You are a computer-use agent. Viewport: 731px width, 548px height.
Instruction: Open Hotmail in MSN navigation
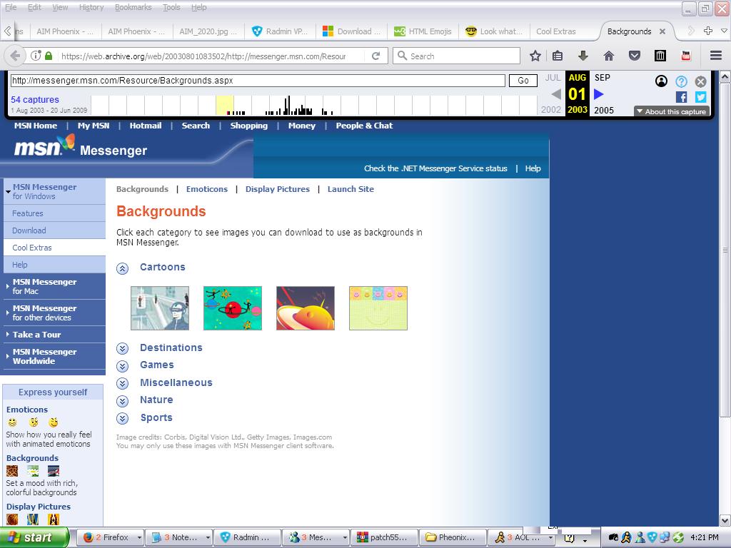coord(146,126)
